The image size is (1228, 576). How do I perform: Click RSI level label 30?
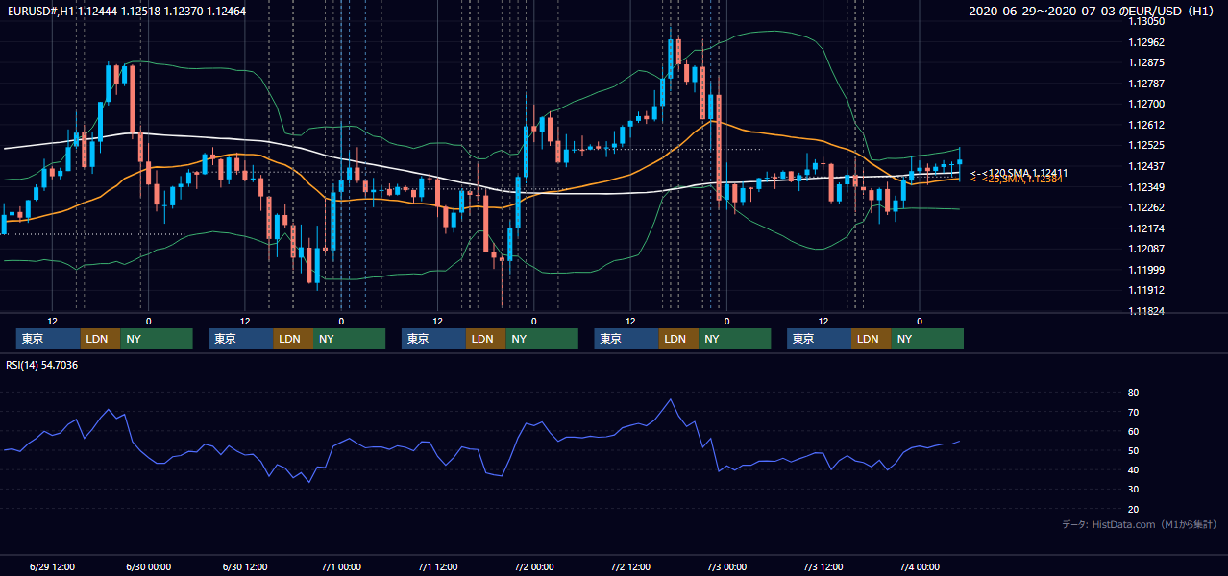click(1134, 490)
